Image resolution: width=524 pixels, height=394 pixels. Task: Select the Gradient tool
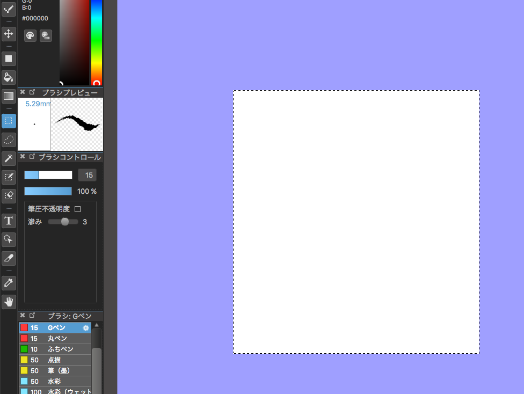point(9,97)
